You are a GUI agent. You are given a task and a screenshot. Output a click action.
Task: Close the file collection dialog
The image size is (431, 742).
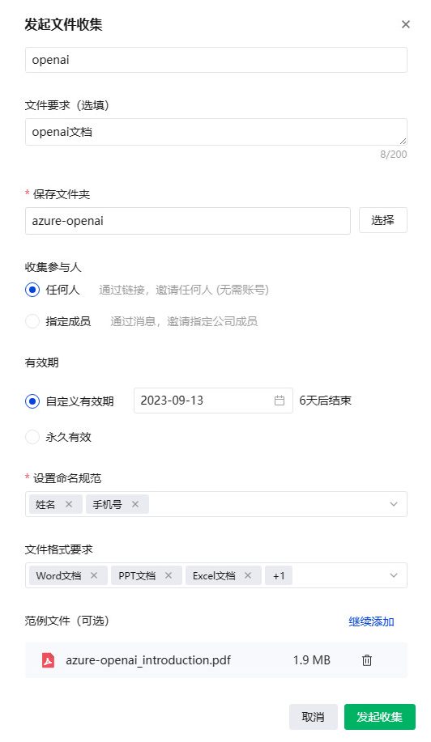coord(405,24)
